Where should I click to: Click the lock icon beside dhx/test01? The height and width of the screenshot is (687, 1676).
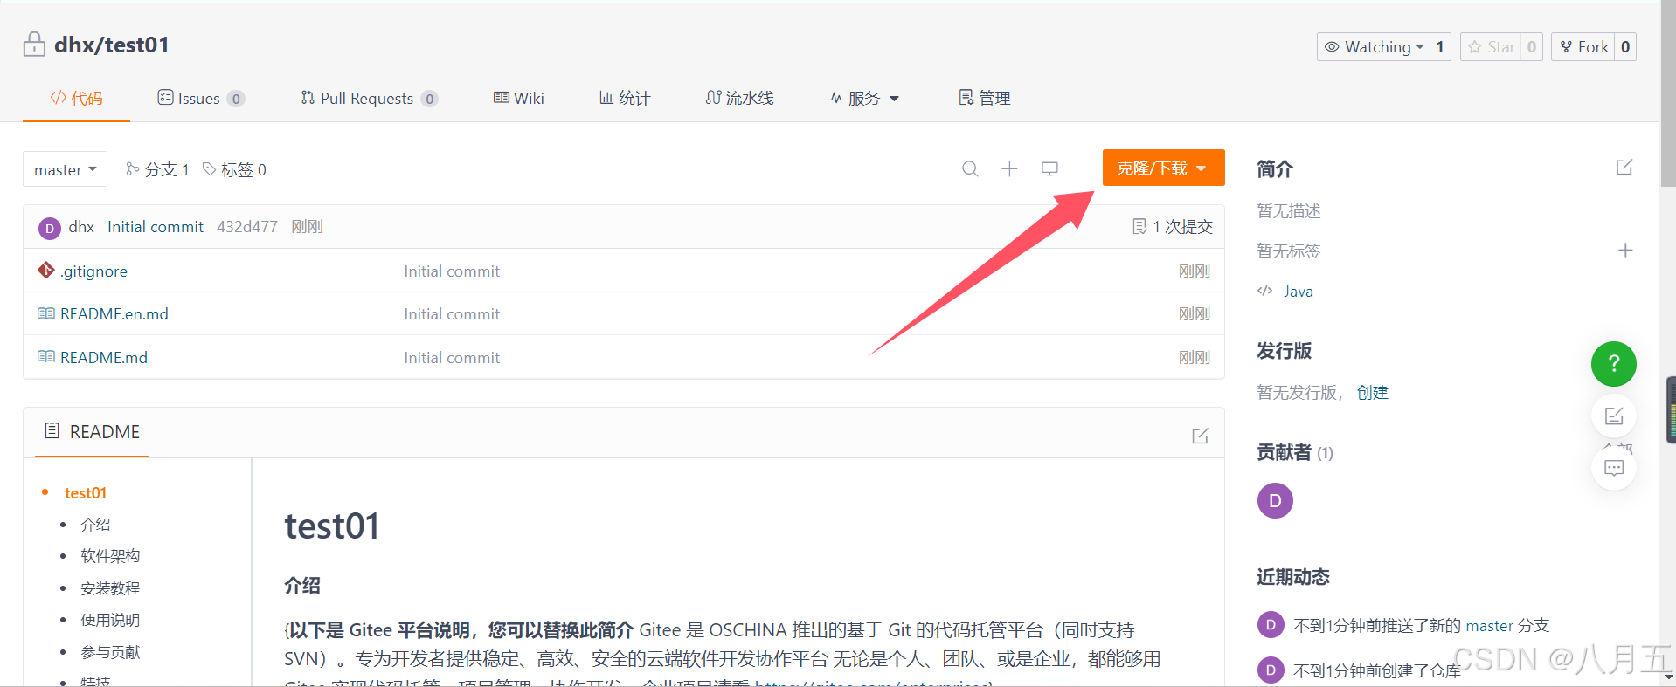click(34, 44)
